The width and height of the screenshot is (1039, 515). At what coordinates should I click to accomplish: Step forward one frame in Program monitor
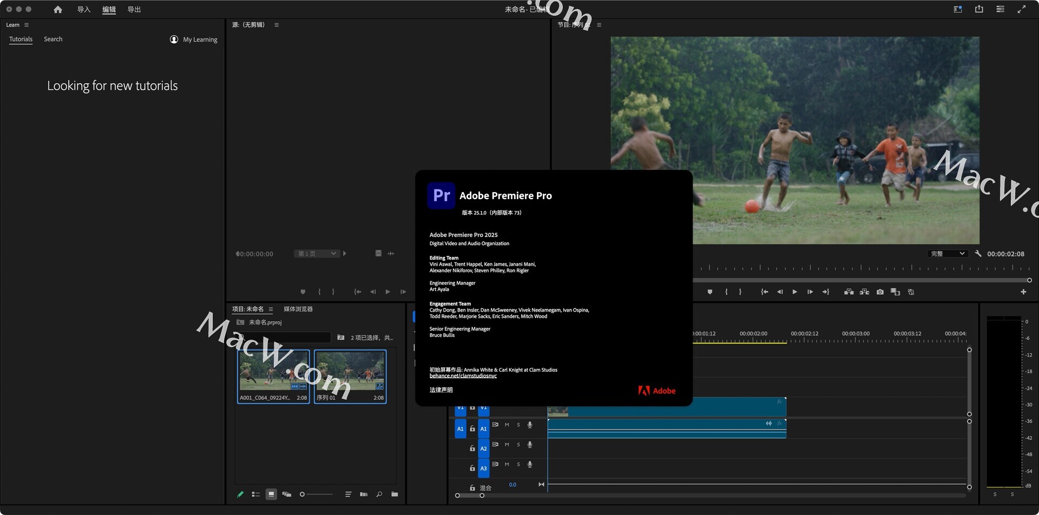coord(810,292)
